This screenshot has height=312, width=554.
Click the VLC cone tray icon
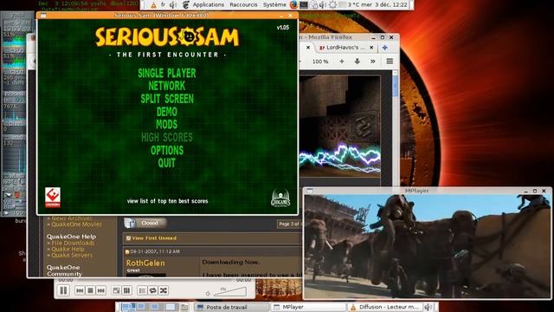point(153,4)
